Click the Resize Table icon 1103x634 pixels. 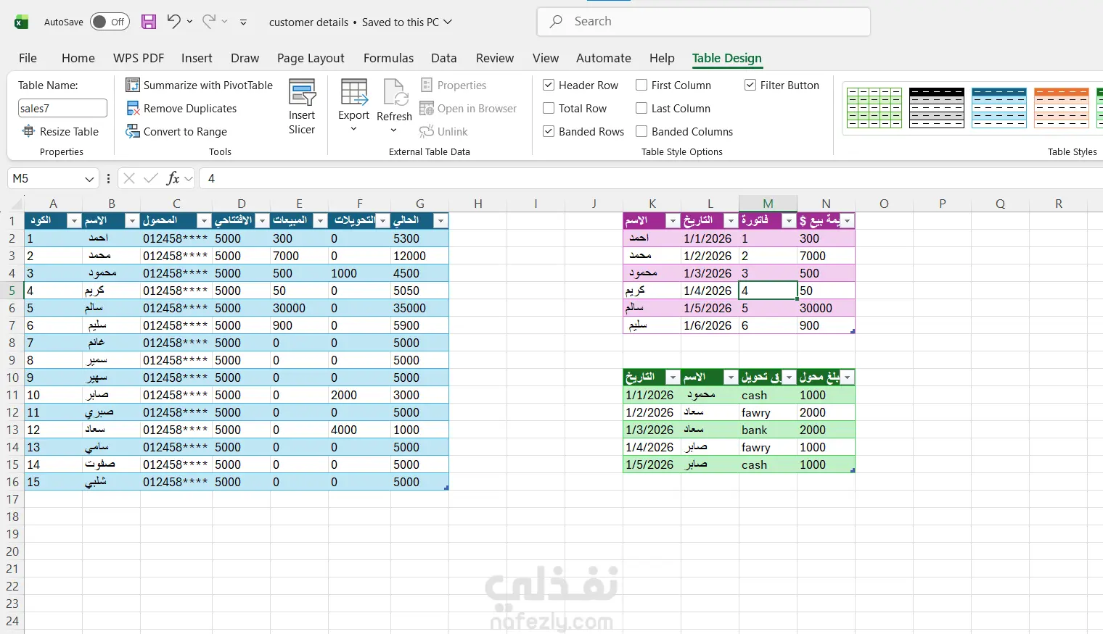coord(28,131)
